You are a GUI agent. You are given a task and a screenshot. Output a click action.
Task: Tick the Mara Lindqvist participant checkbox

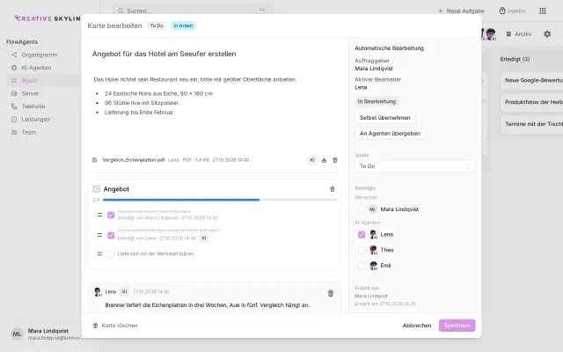tap(362, 209)
